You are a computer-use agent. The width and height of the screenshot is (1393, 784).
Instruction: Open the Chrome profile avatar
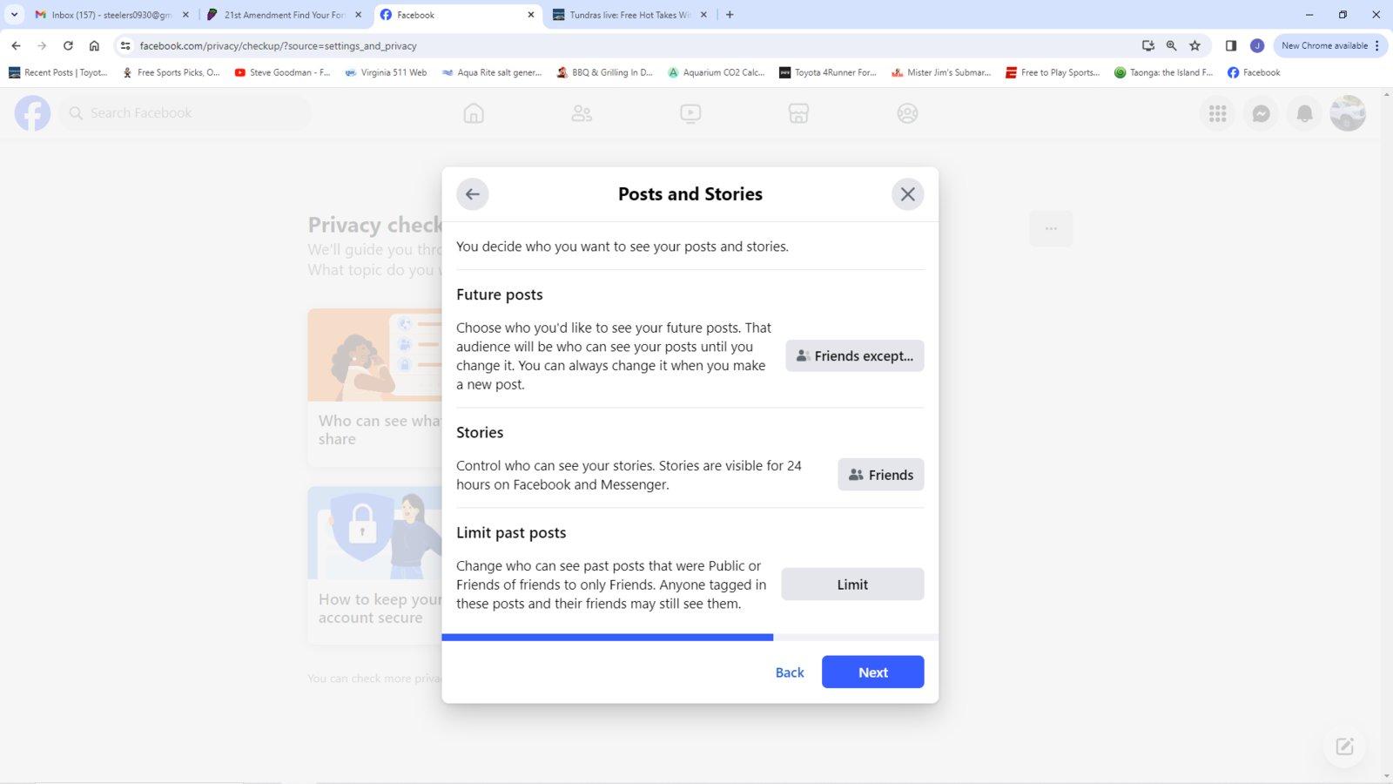coord(1257,45)
